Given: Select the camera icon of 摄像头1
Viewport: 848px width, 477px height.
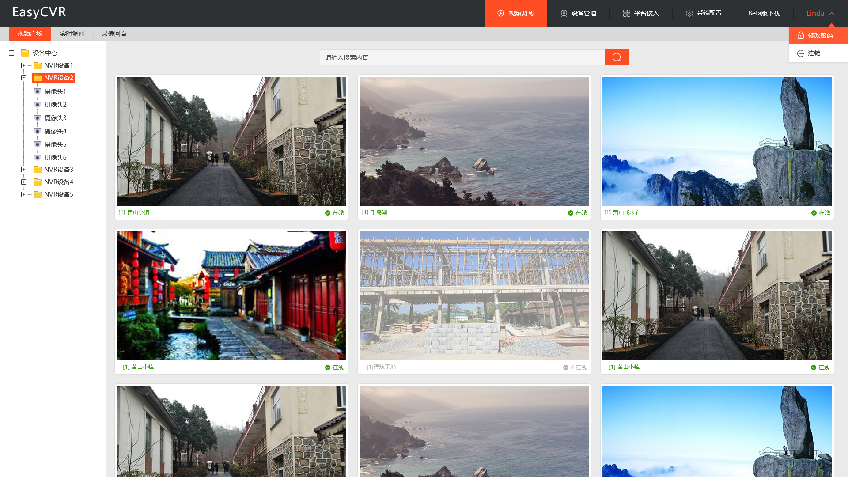Looking at the screenshot, I should (x=38, y=91).
